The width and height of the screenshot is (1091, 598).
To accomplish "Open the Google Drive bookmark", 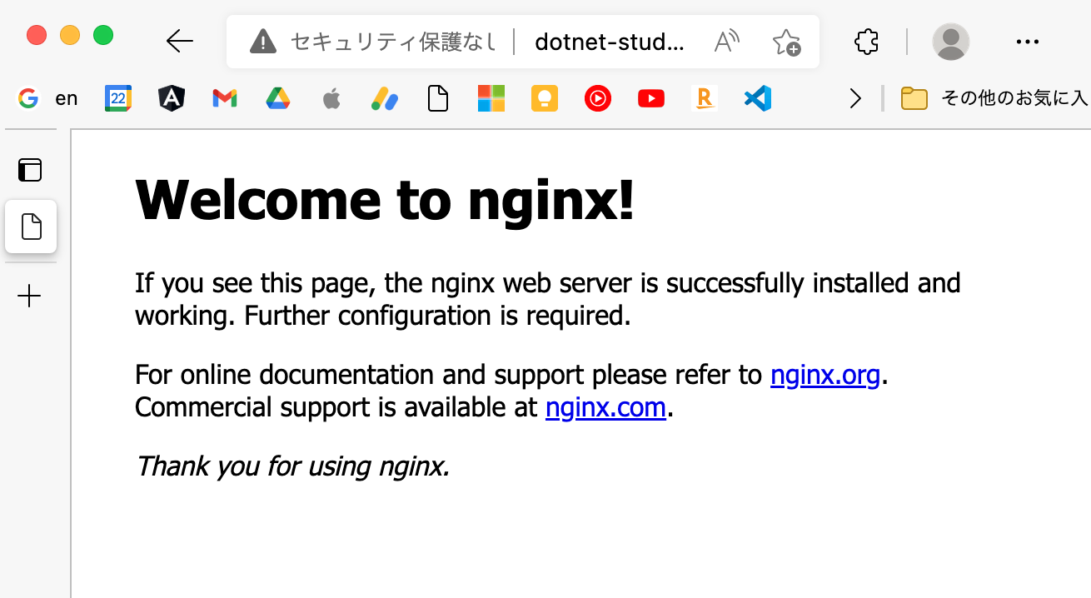I will coord(277,99).
